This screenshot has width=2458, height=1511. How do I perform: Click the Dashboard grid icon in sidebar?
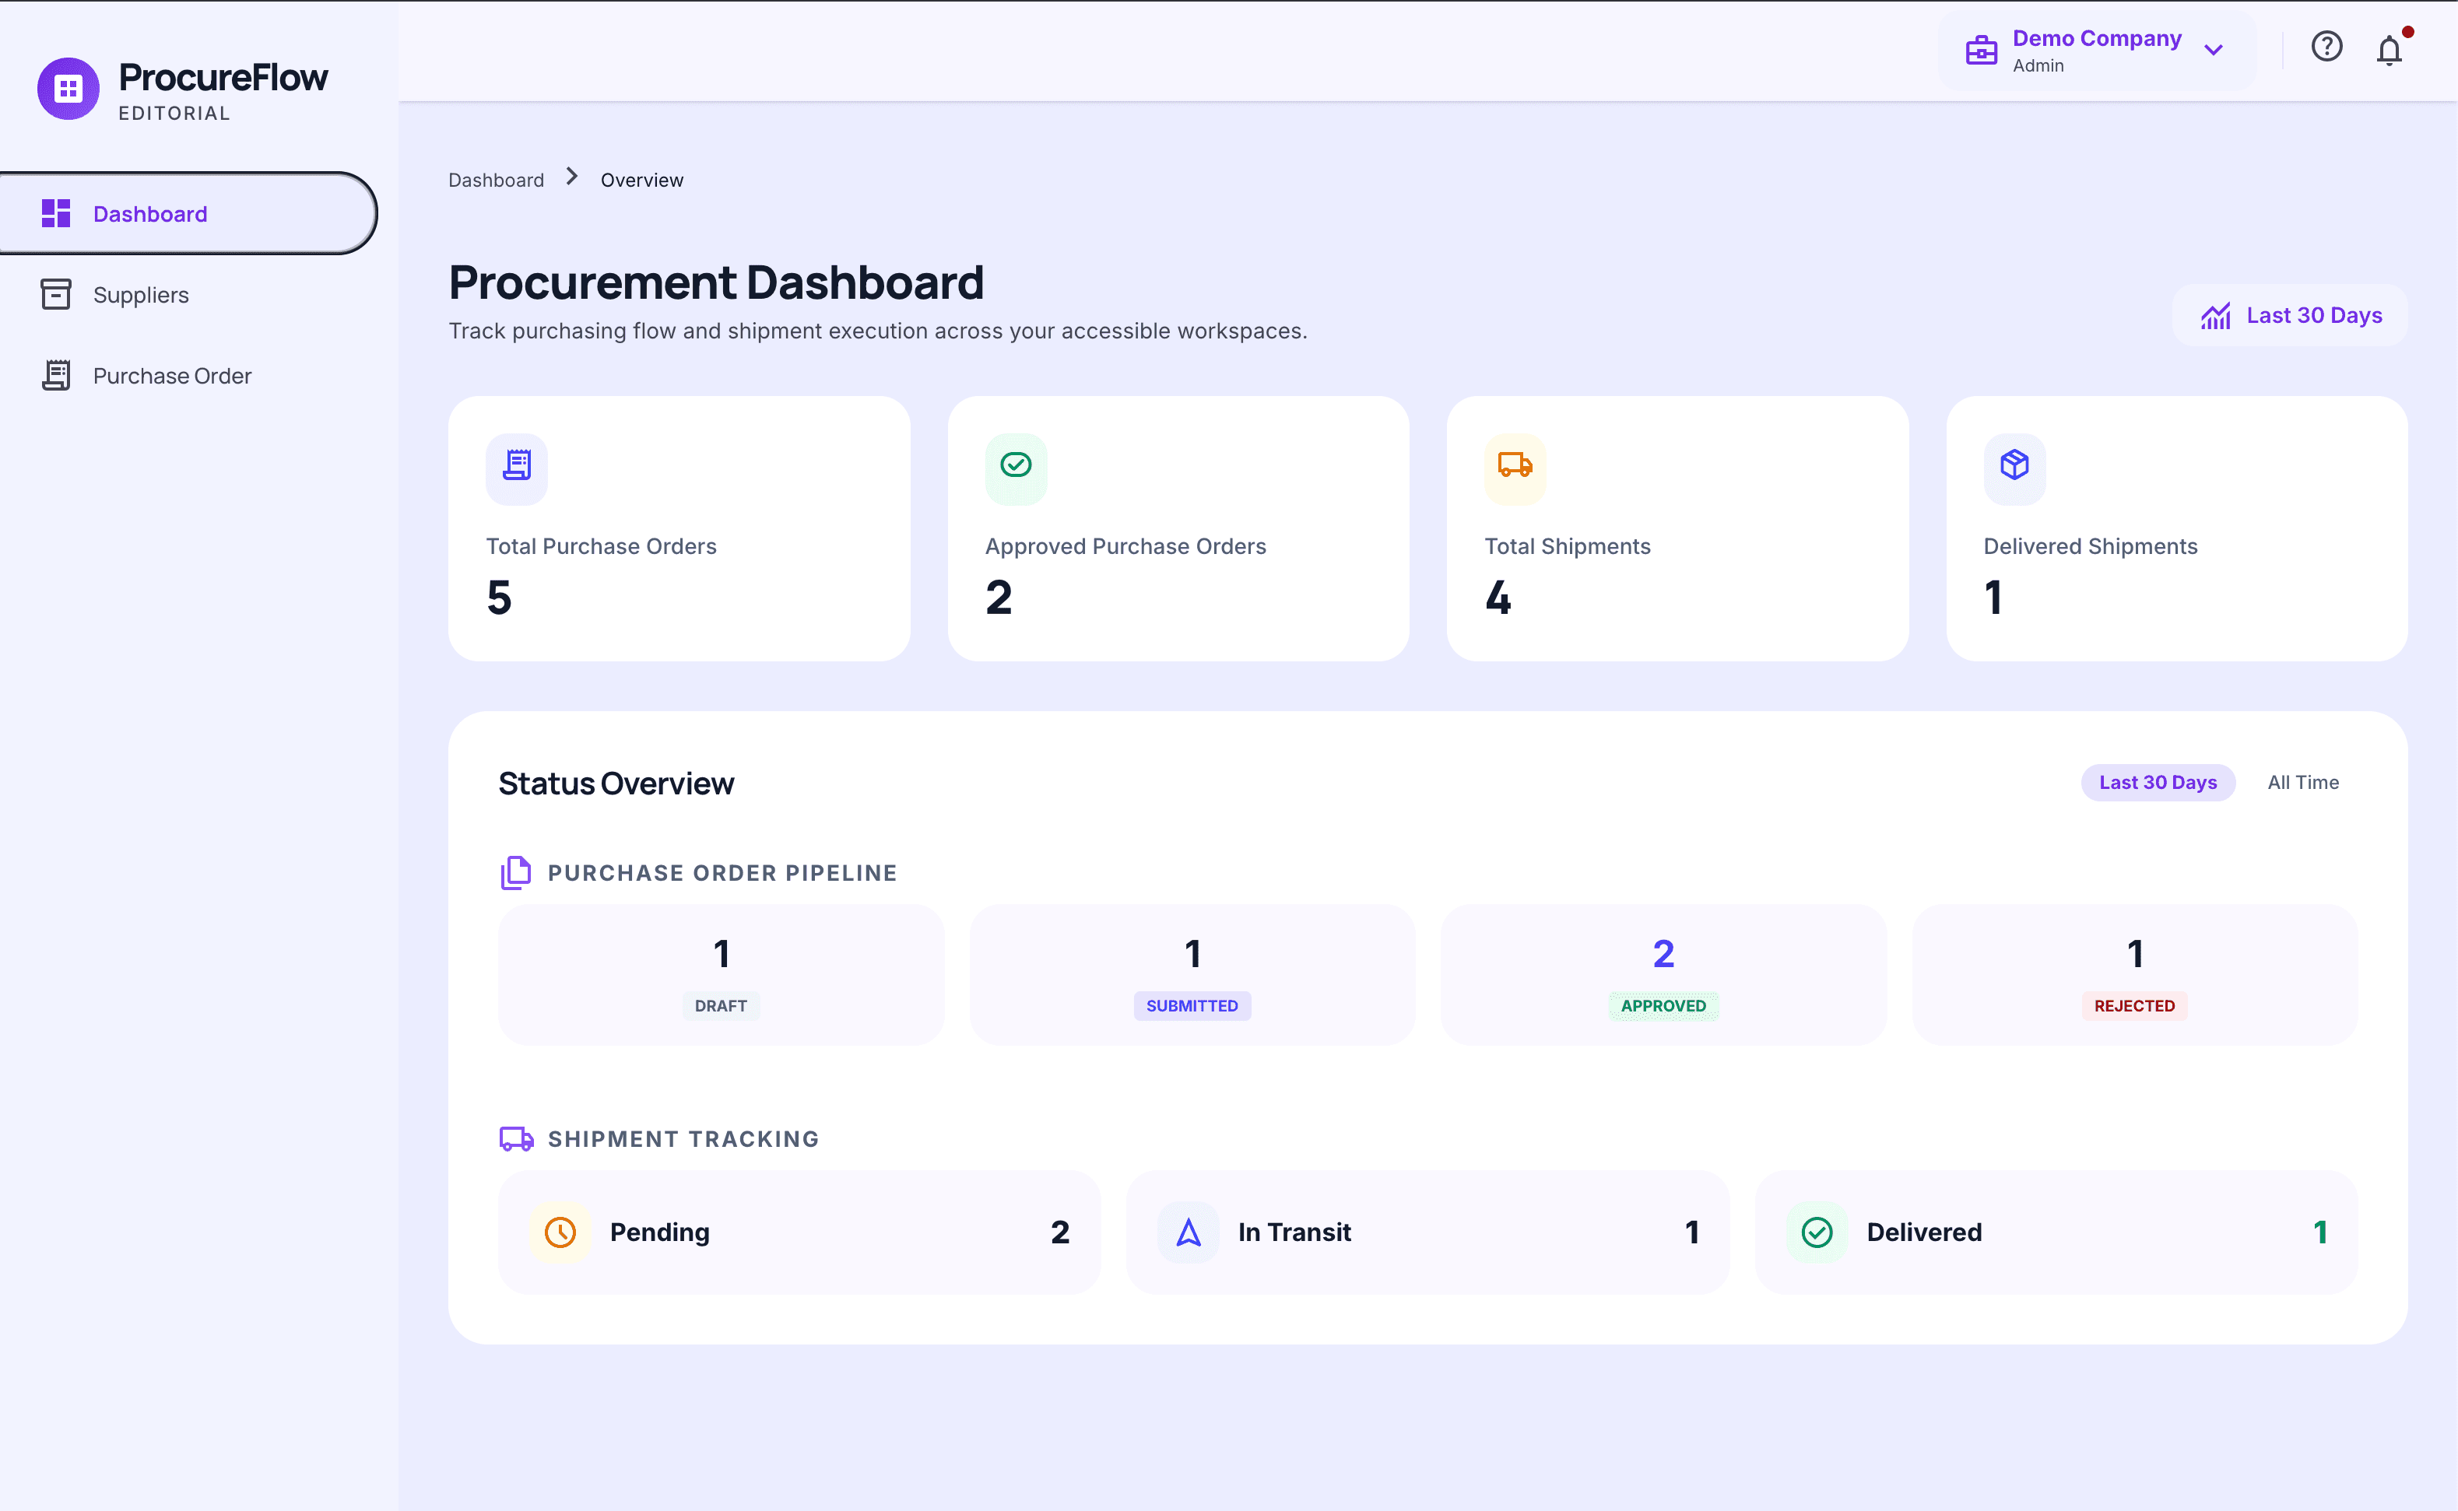[x=56, y=213]
